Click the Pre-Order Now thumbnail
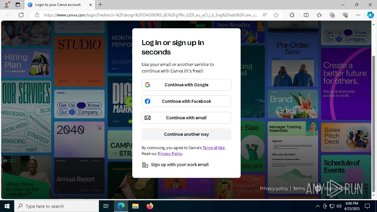377x212 pixels. [x=293, y=61]
